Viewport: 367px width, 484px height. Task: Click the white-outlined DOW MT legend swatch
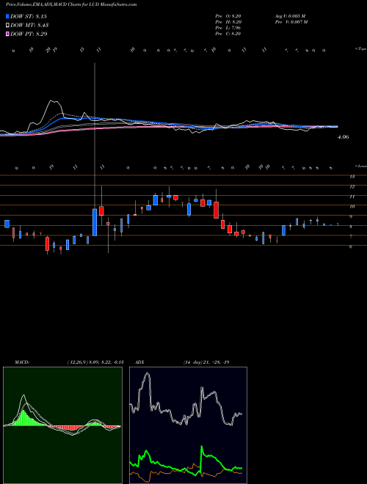click(x=7, y=25)
